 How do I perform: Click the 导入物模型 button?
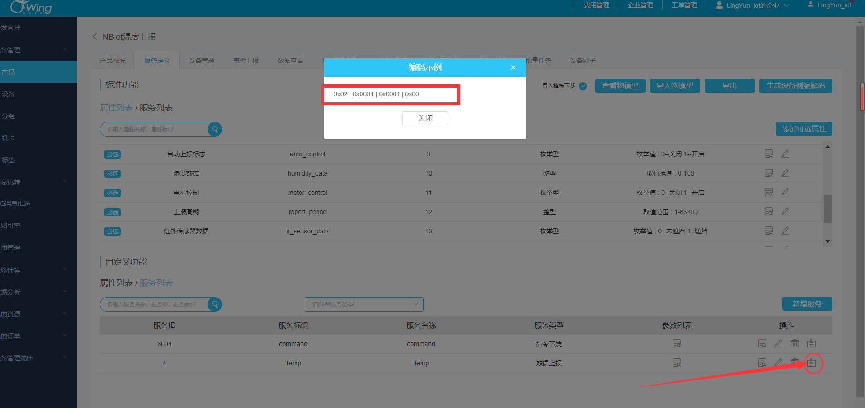pos(675,86)
